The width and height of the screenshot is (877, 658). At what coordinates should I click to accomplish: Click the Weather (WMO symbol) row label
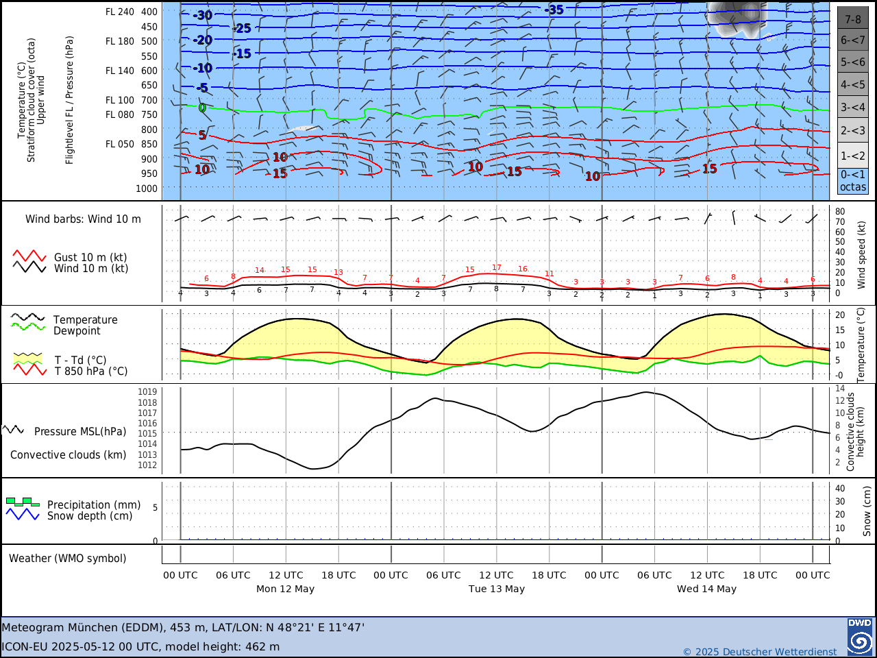tap(67, 559)
